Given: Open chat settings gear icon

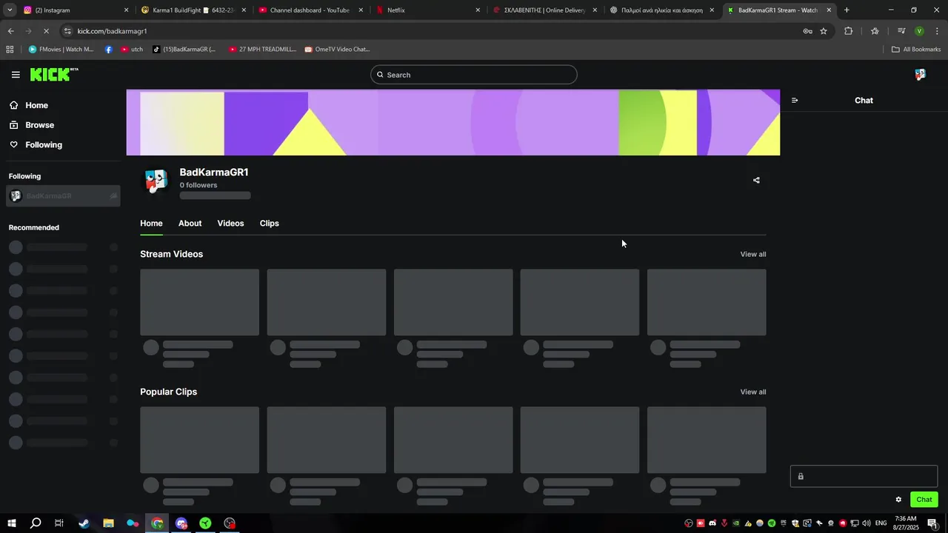Looking at the screenshot, I should click(898, 500).
